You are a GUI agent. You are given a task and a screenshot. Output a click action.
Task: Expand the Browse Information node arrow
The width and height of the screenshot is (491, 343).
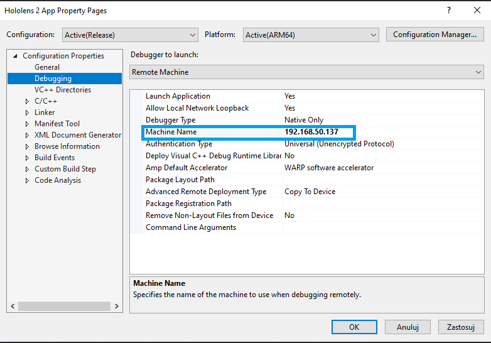[x=27, y=146]
